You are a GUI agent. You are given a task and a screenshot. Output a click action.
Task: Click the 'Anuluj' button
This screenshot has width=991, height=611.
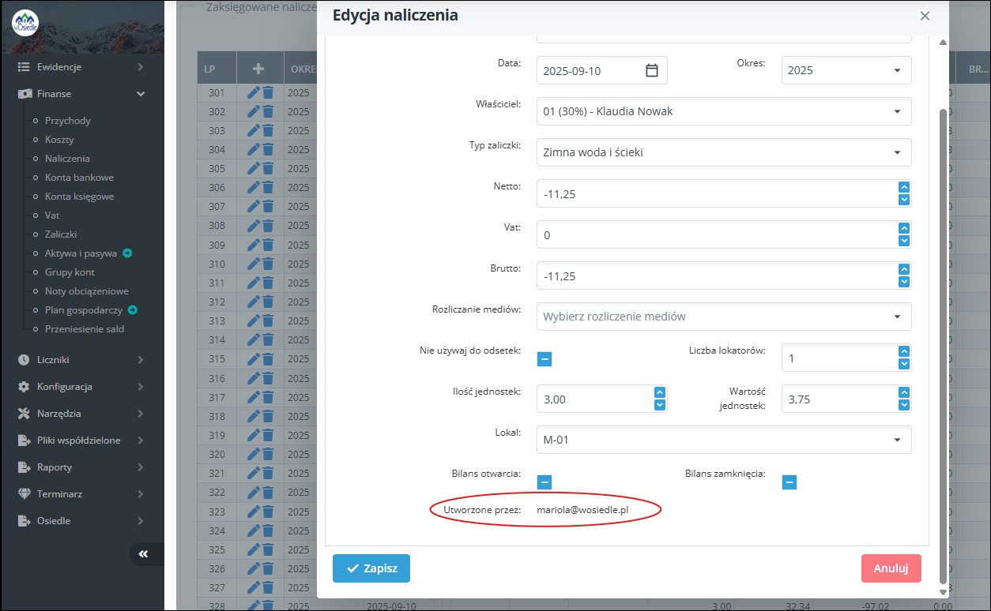(891, 568)
